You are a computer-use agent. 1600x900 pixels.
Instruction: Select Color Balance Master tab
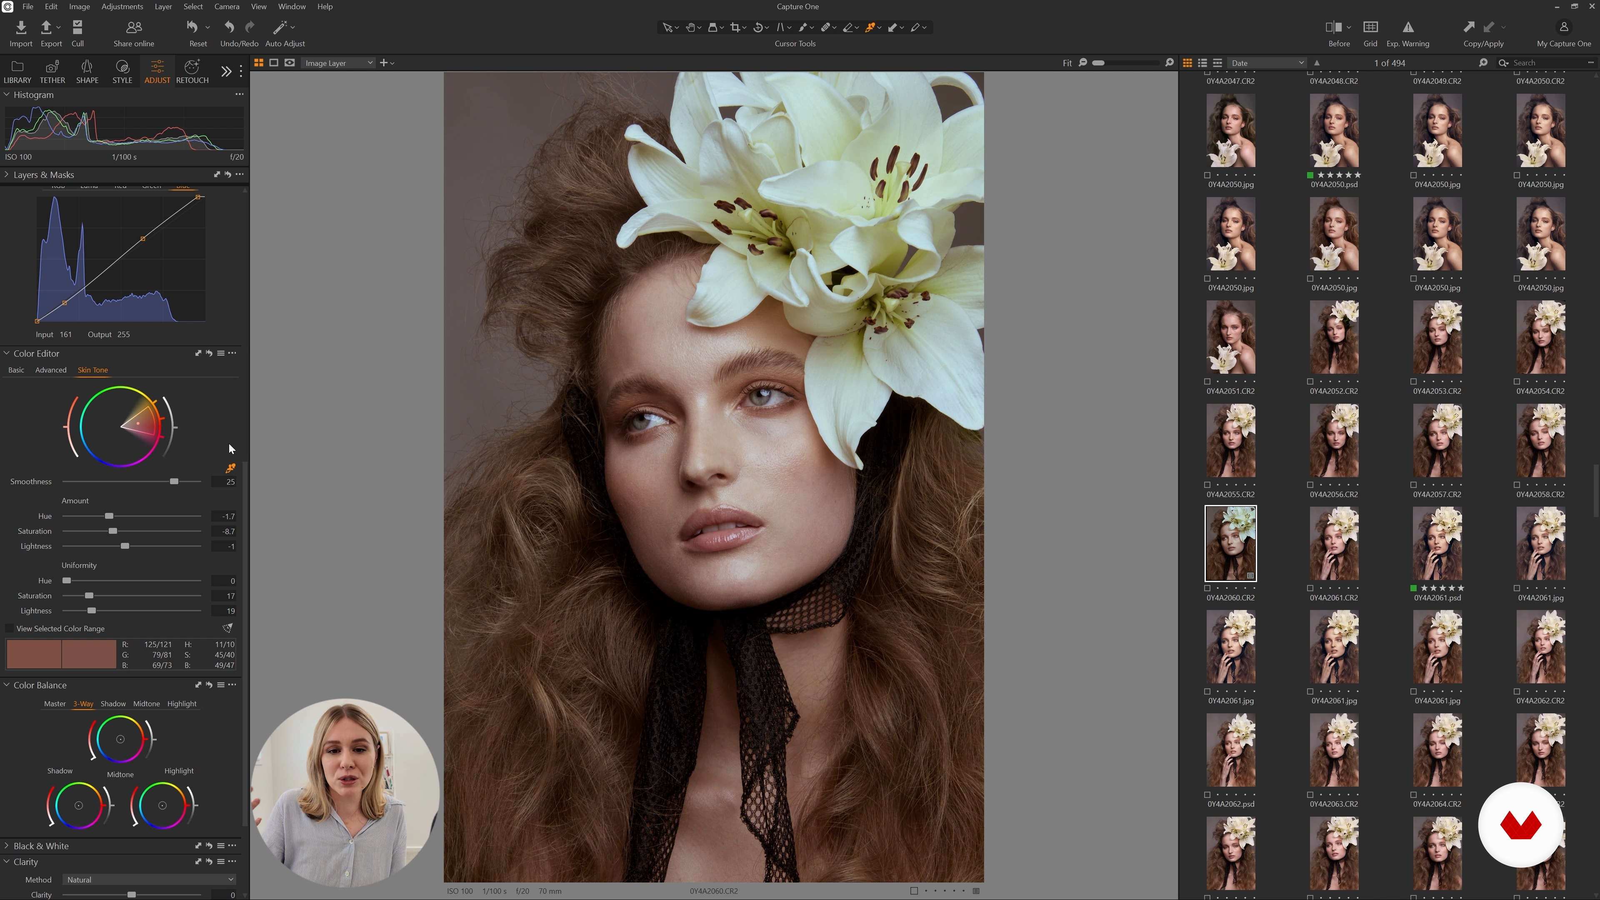[x=55, y=704]
